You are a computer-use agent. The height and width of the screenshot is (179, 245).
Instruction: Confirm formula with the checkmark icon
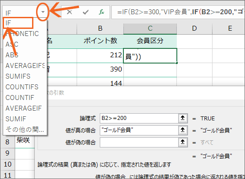[86, 12]
